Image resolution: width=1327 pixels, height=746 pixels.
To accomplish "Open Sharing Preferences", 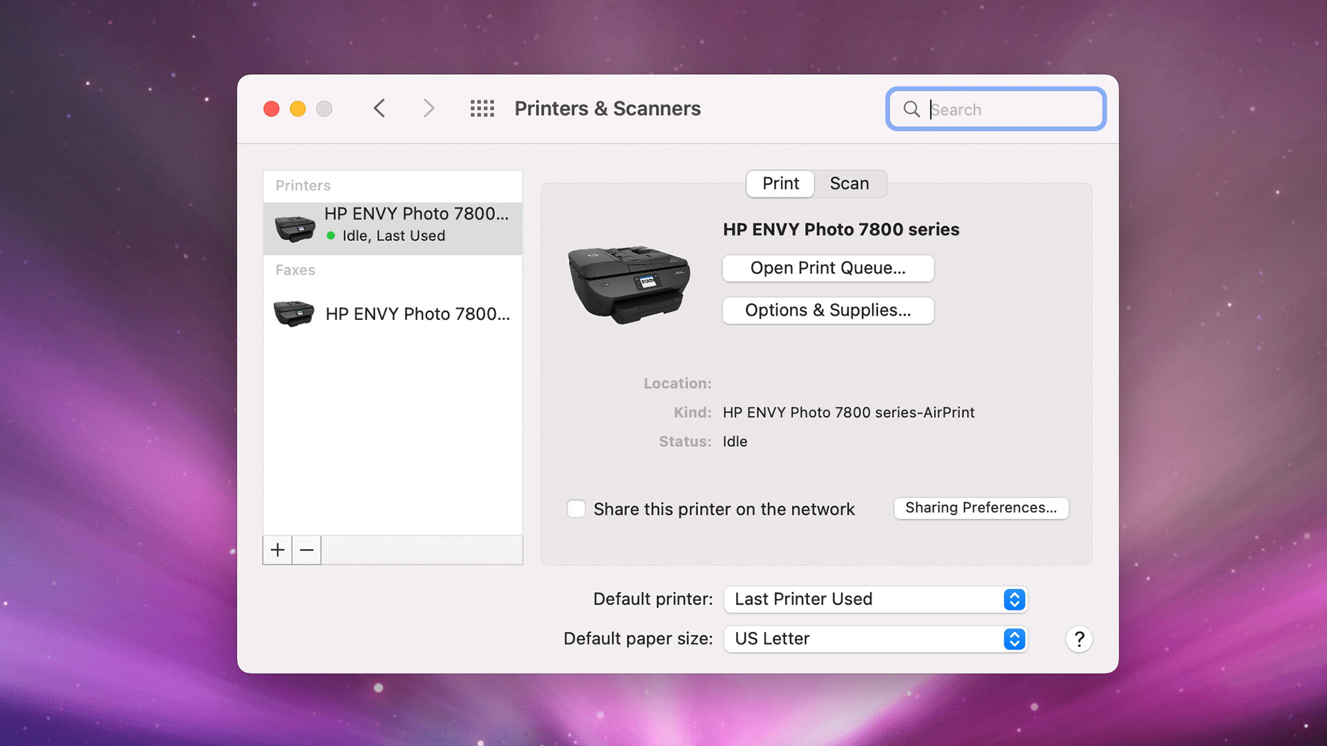I will point(981,508).
